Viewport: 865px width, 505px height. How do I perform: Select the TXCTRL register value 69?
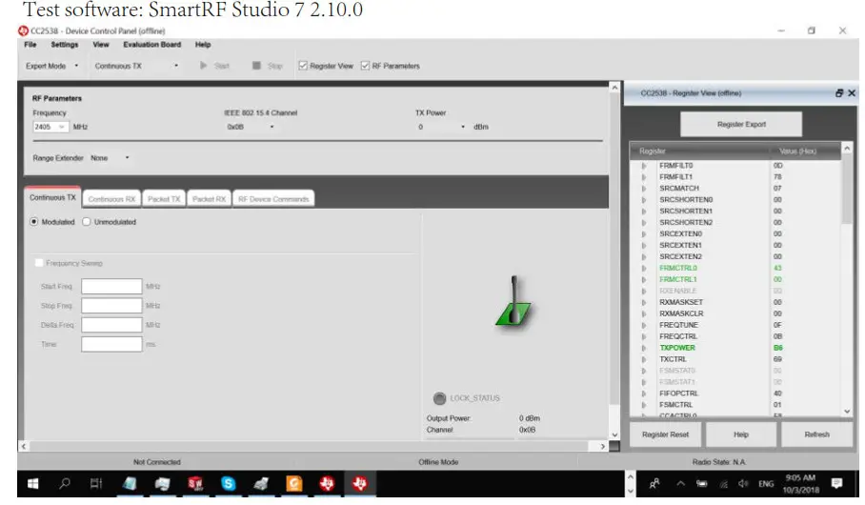(x=777, y=359)
